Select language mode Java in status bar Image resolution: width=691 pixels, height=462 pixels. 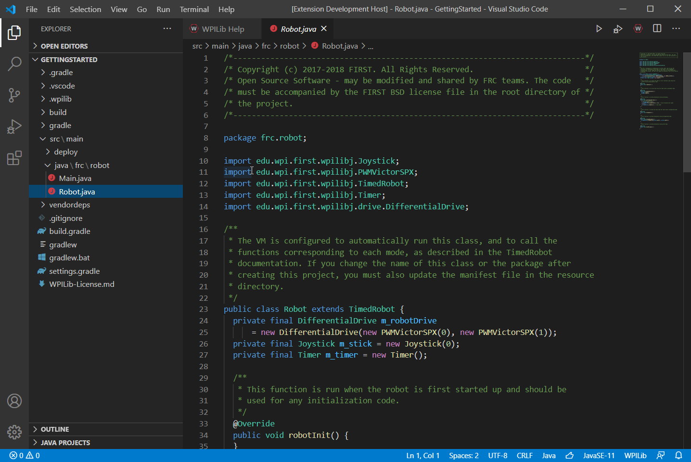(x=549, y=455)
